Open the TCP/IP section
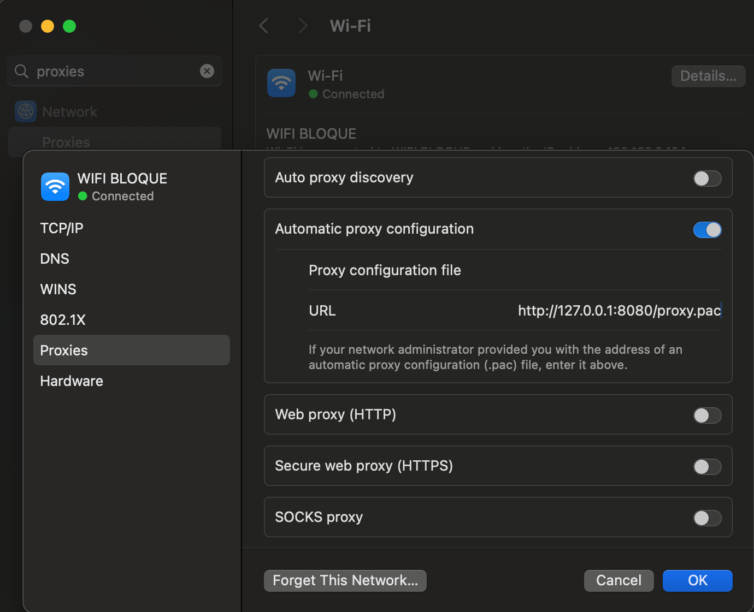The image size is (754, 612). (x=62, y=228)
